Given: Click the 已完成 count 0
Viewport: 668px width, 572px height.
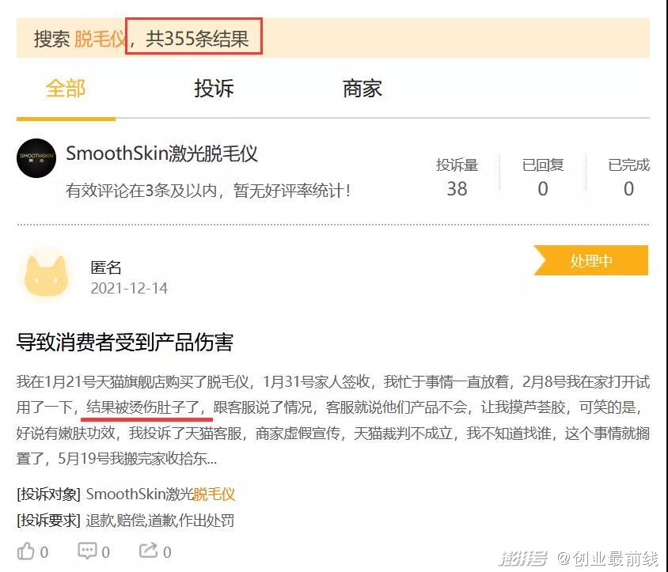Looking at the screenshot, I should pos(628,188).
